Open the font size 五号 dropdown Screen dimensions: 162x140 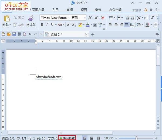[x=85, y=18]
